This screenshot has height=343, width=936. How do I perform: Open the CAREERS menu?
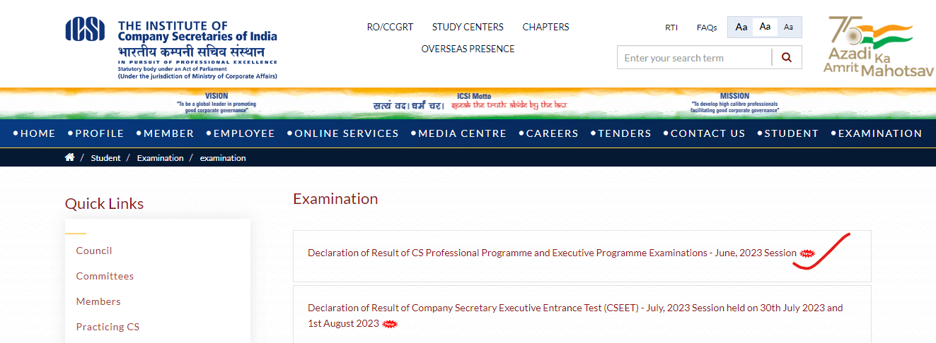pos(549,133)
